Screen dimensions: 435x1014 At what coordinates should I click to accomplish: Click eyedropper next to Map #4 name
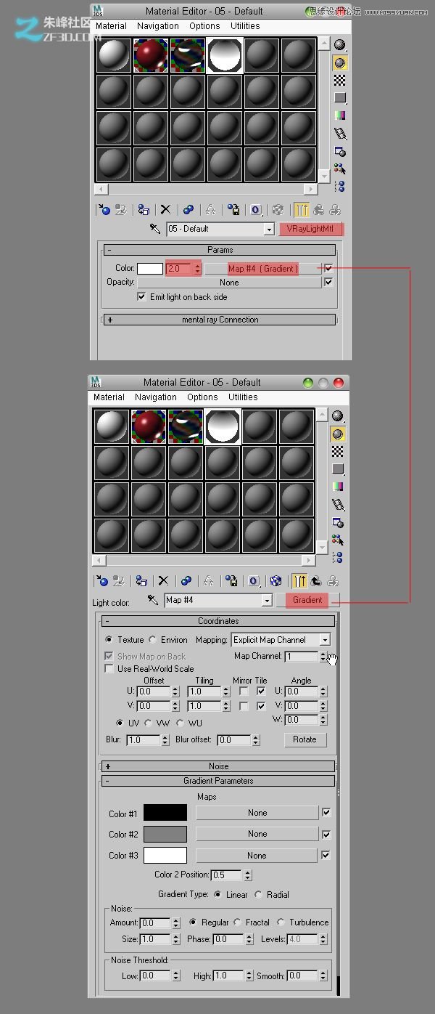point(152,600)
